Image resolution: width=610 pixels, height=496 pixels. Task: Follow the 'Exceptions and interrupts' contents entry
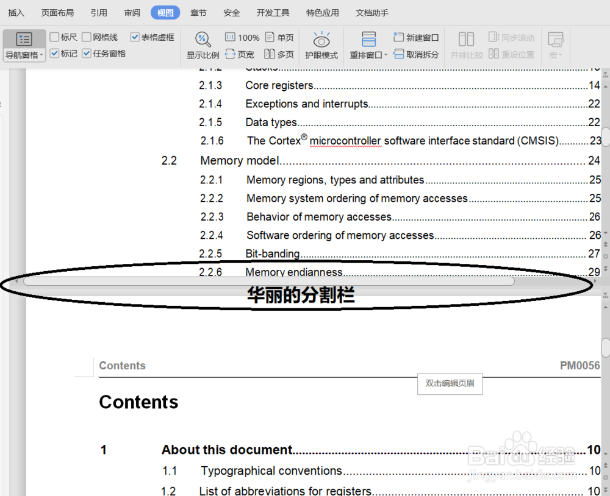(400, 104)
